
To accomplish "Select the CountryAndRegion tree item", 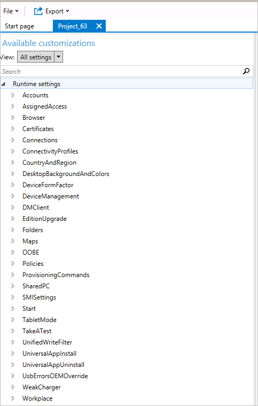I will (49, 163).
